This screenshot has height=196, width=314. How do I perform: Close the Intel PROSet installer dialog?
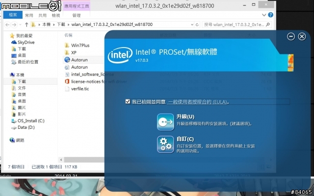(x=302, y=37)
